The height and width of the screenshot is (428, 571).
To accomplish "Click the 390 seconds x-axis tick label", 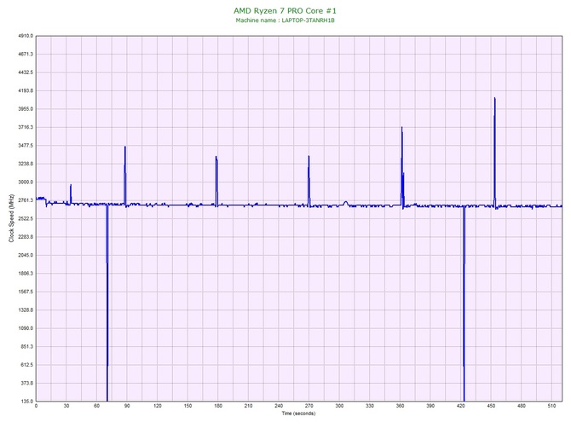I will (430, 406).
